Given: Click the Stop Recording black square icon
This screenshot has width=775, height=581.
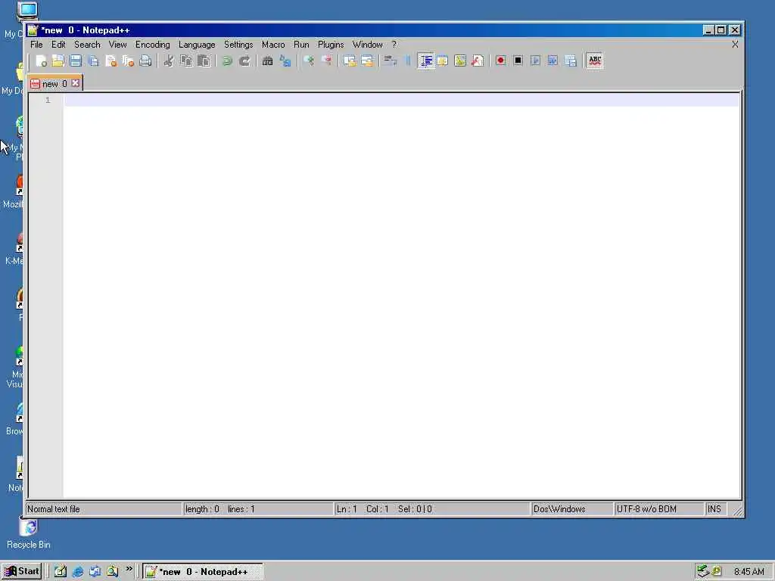Looking at the screenshot, I should (x=518, y=61).
